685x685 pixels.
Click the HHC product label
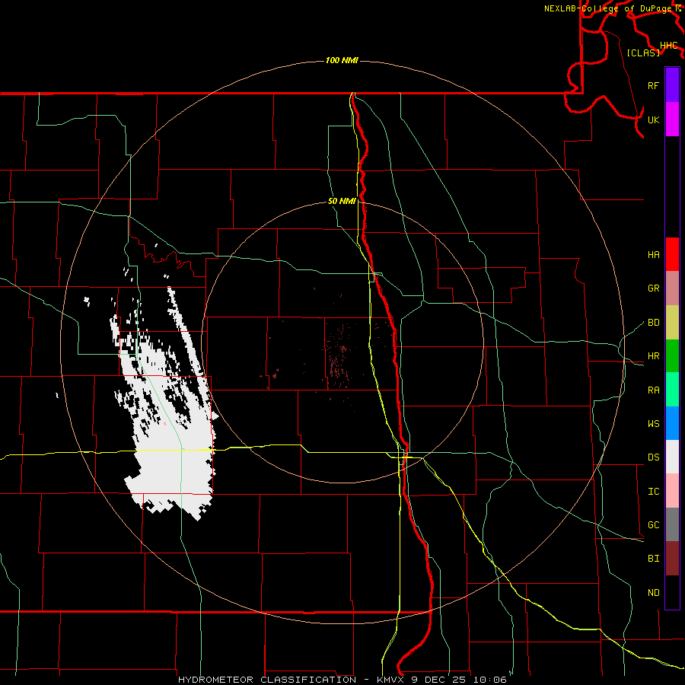[x=669, y=46]
